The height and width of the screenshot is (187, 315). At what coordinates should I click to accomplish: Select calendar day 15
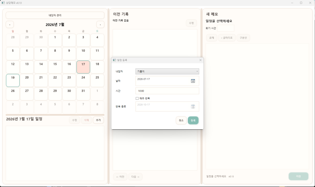(55, 67)
